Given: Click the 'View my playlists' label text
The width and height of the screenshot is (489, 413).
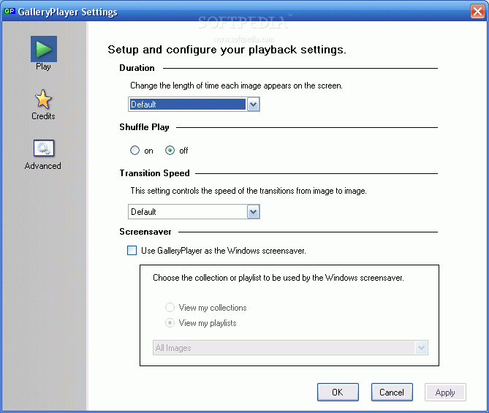Looking at the screenshot, I should (208, 323).
